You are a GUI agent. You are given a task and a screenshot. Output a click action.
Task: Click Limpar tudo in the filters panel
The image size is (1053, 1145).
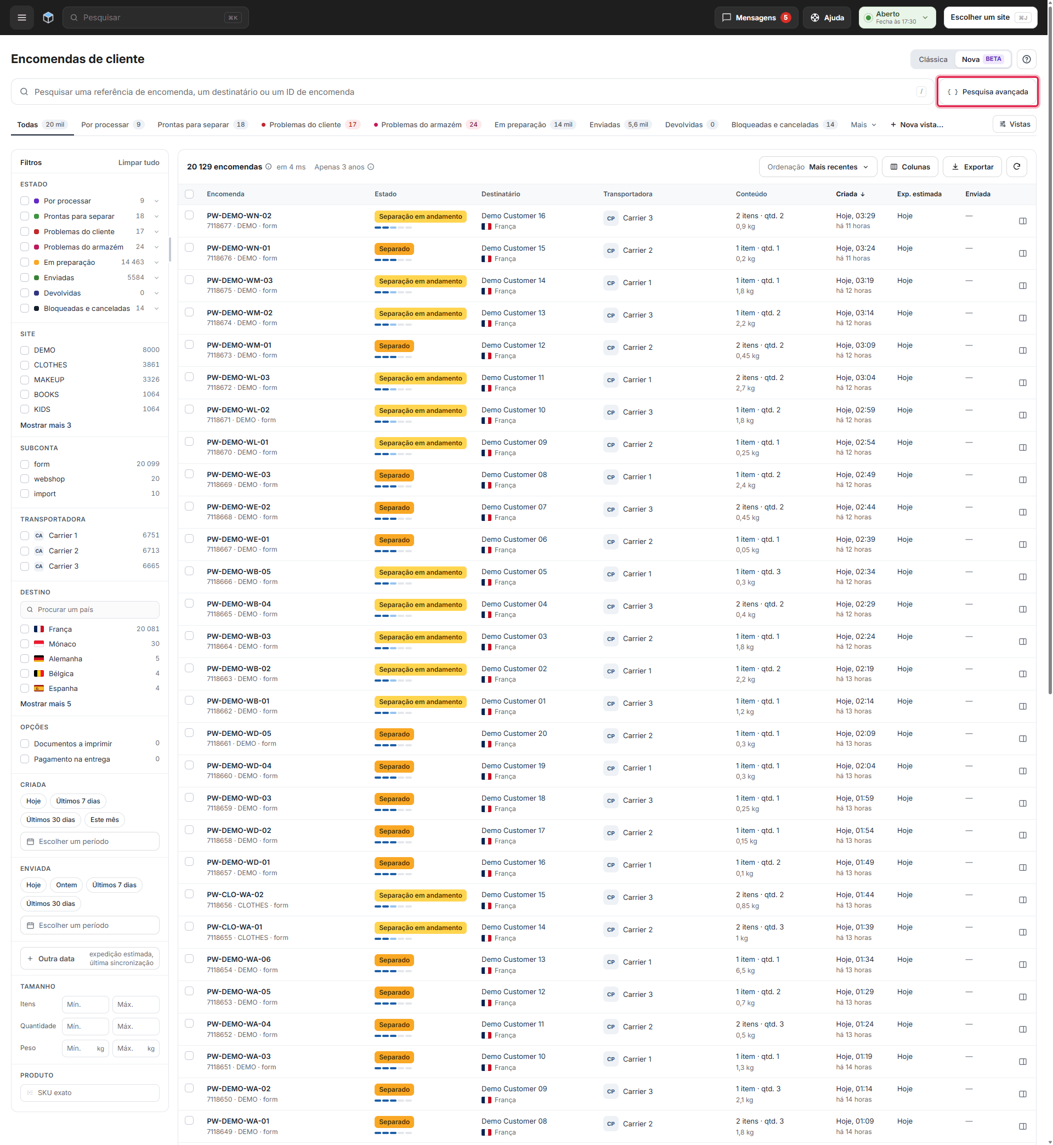pyautogui.click(x=138, y=163)
